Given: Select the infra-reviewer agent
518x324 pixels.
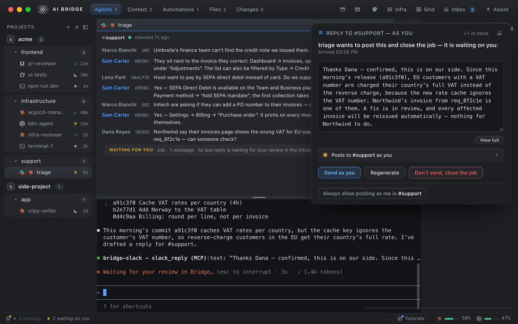Looking at the screenshot, I should [x=48, y=135].
